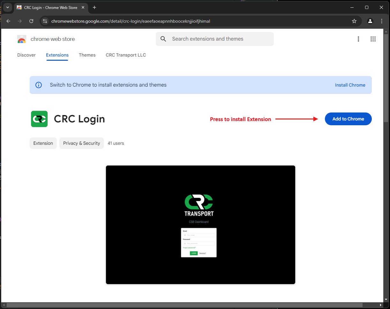Click the CRC Transport LLC link

pyautogui.click(x=126, y=55)
